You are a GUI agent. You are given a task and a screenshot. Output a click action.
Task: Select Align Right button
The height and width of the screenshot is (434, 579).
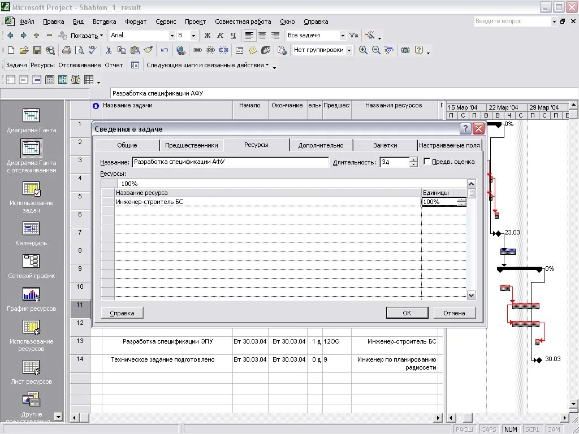click(275, 36)
